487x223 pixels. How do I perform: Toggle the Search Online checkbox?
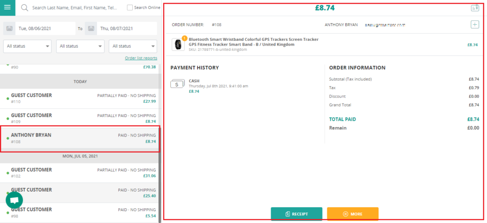[x=130, y=8]
